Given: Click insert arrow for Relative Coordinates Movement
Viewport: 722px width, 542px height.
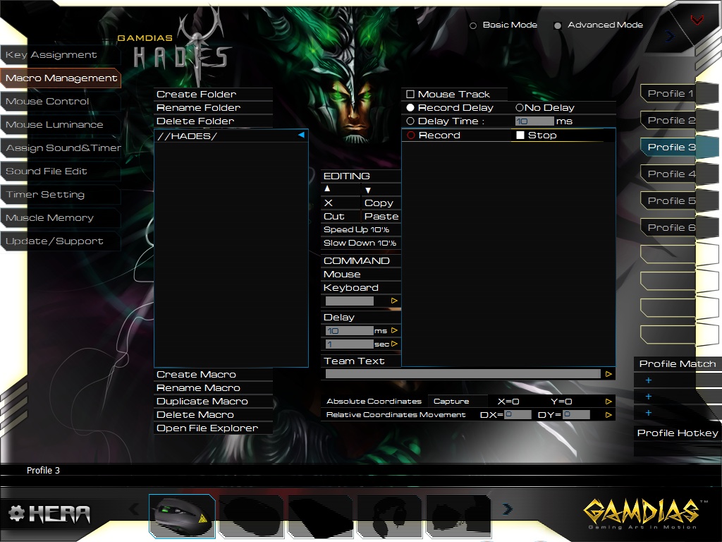Looking at the screenshot, I should [x=608, y=415].
